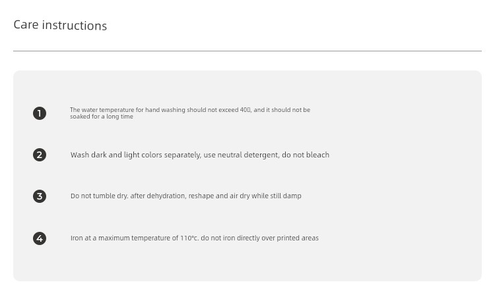Viewport: 495px width, 301px height.
Task: Click the number 1 circle icon
Action: tap(40, 113)
